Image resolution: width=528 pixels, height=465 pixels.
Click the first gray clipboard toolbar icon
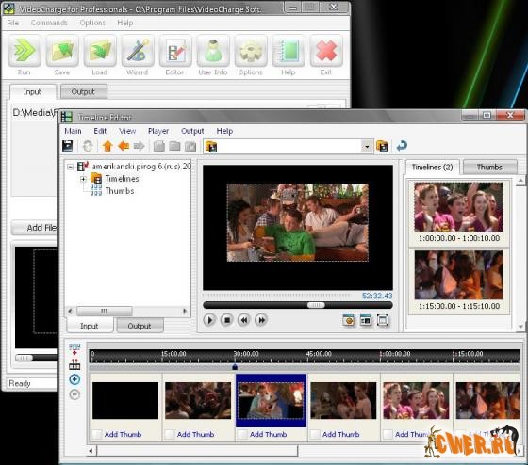pyautogui.click(x=159, y=146)
